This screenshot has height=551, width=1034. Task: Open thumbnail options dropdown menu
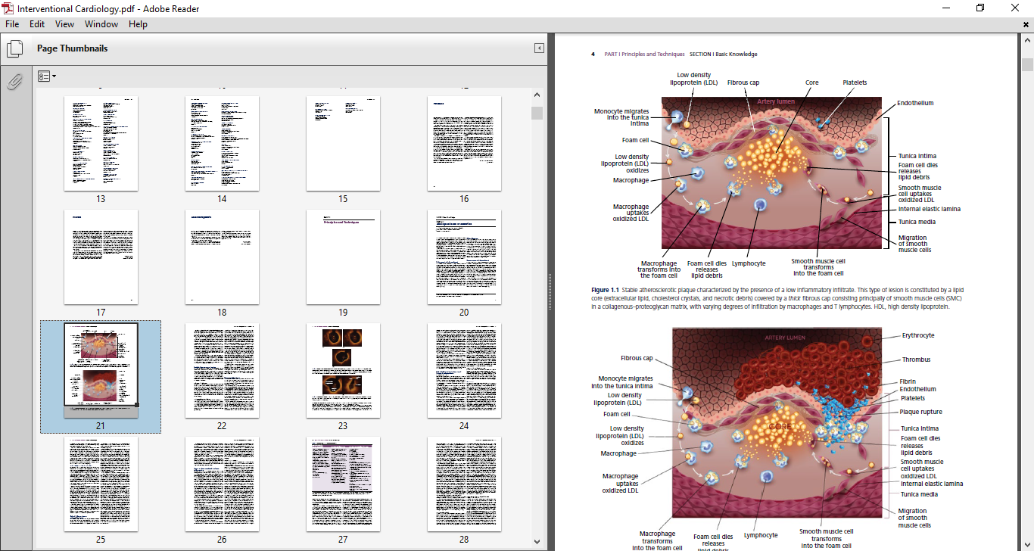[46, 76]
